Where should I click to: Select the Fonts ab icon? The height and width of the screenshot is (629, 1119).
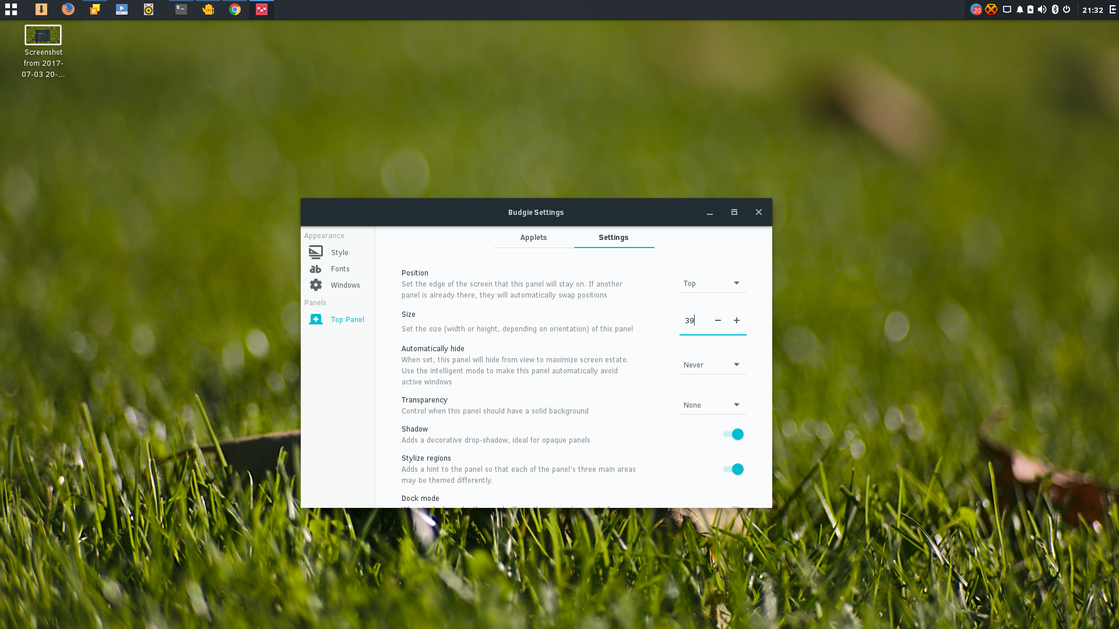point(315,269)
